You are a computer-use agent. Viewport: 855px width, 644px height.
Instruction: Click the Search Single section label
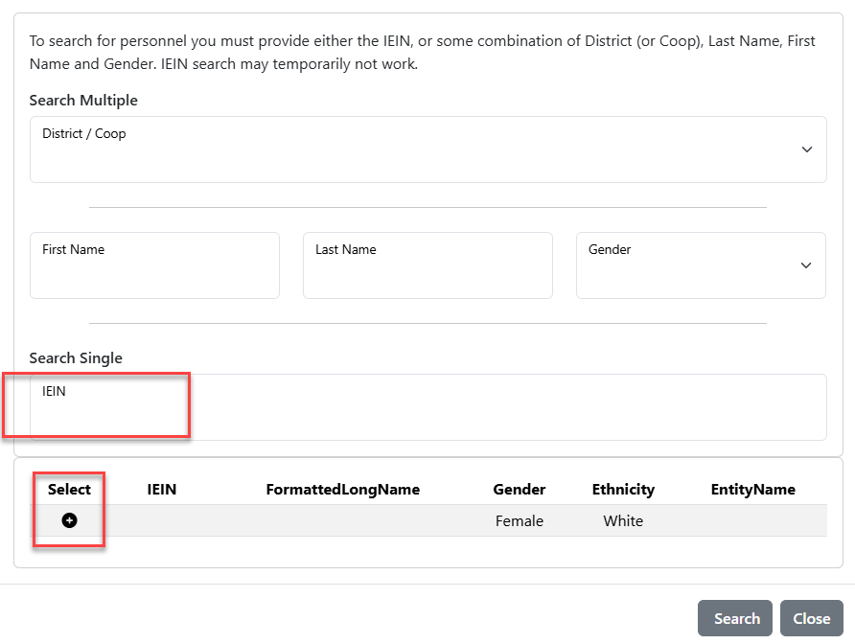pos(76,357)
